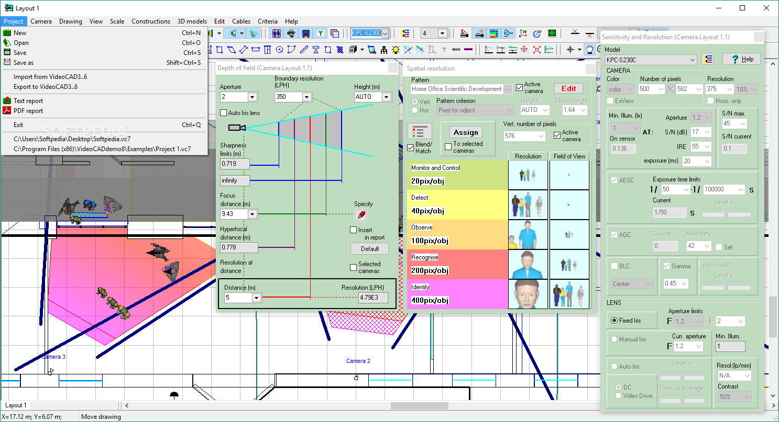Click the people test-object toolbar icon
Screen dimensions: 779x422
pyautogui.click(x=277, y=33)
